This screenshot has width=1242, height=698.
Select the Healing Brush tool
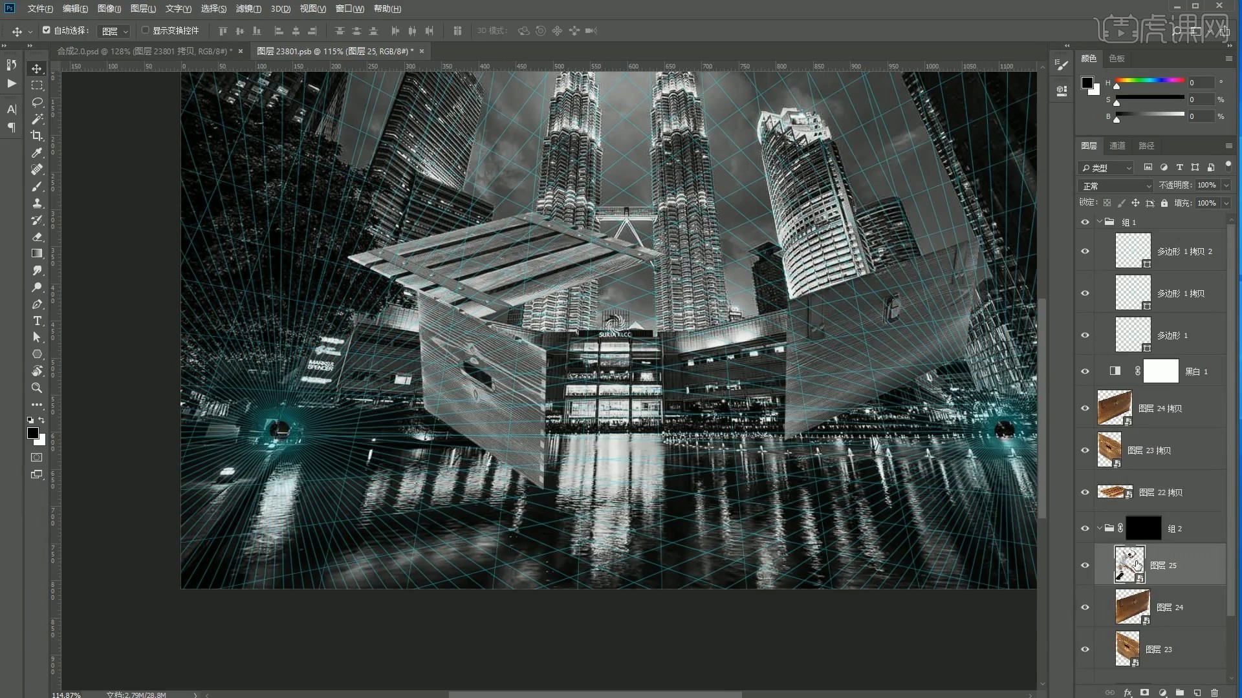coord(37,169)
